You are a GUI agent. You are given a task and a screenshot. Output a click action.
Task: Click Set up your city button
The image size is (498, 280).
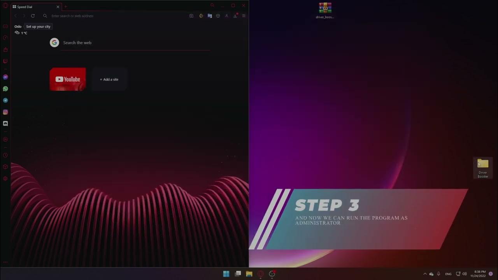[x=38, y=26]
